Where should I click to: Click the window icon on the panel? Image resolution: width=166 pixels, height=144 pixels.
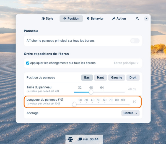pos(80,139)
